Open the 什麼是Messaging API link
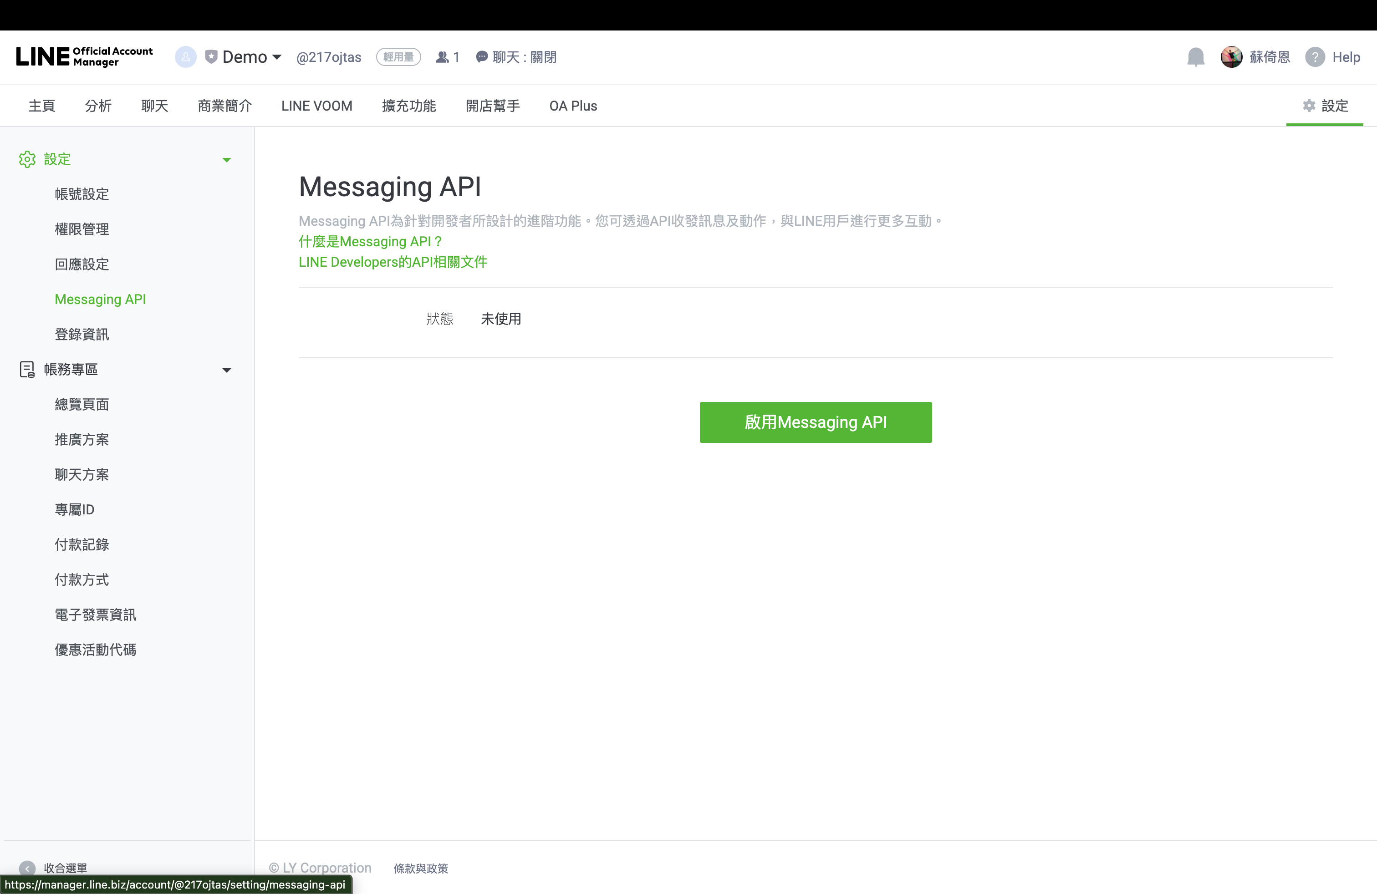 click(370, 242)
